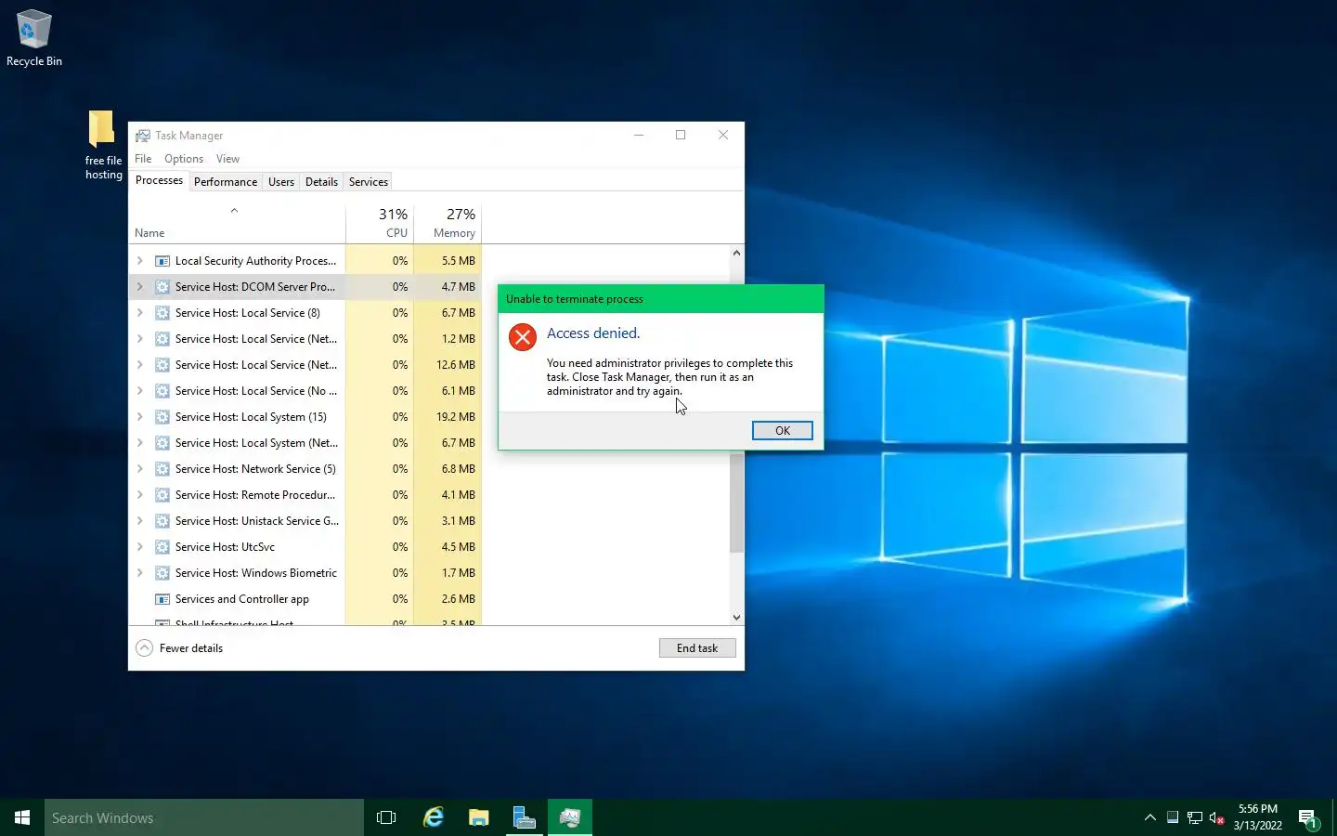This screenshot has width=1337, height=836.
Task: Select the 12.6 MB memory cell
Action: [x=448, y=365]
